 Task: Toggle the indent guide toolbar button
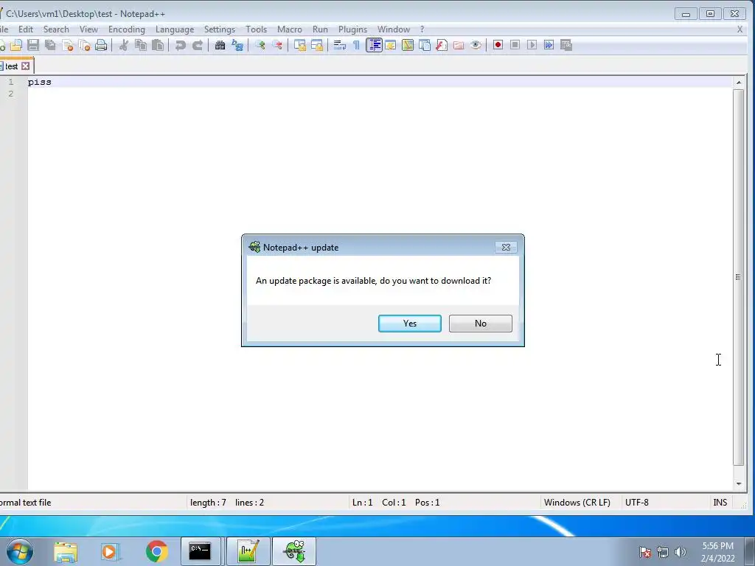(374, 45)
